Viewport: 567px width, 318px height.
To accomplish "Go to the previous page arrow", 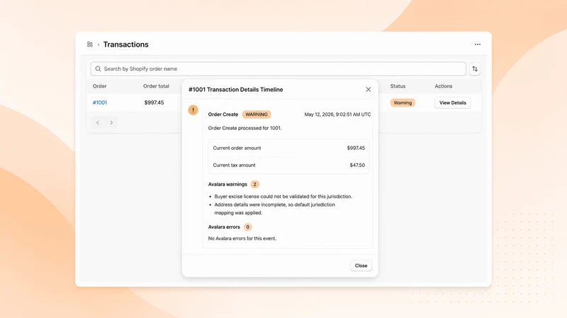I will 98,122.
